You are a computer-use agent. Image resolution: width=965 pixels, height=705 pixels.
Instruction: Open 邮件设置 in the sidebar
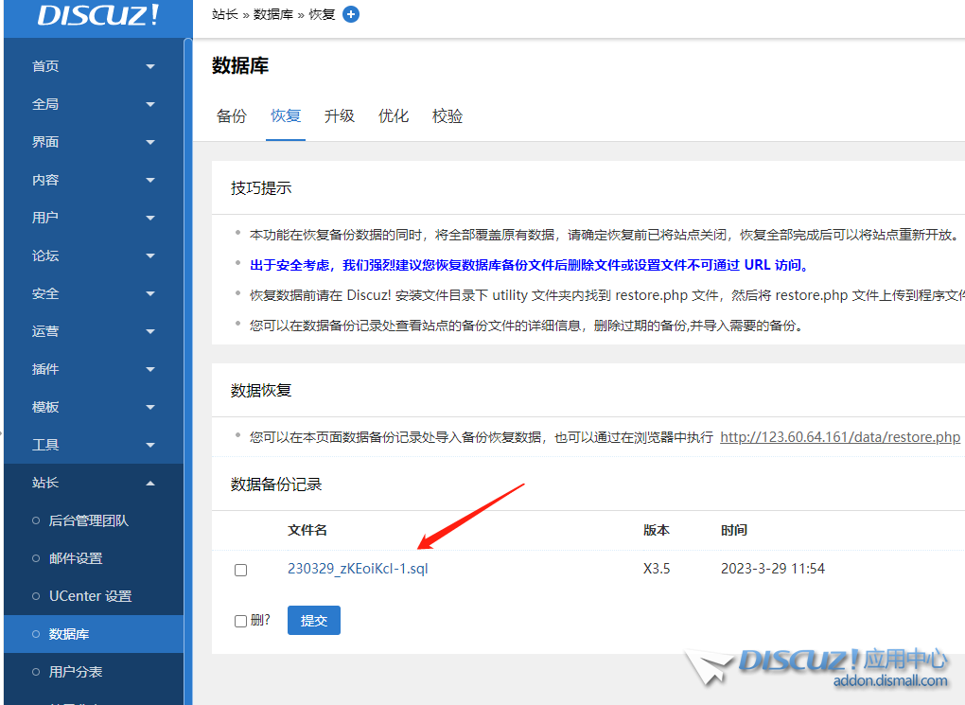click(x=76, y=558)
